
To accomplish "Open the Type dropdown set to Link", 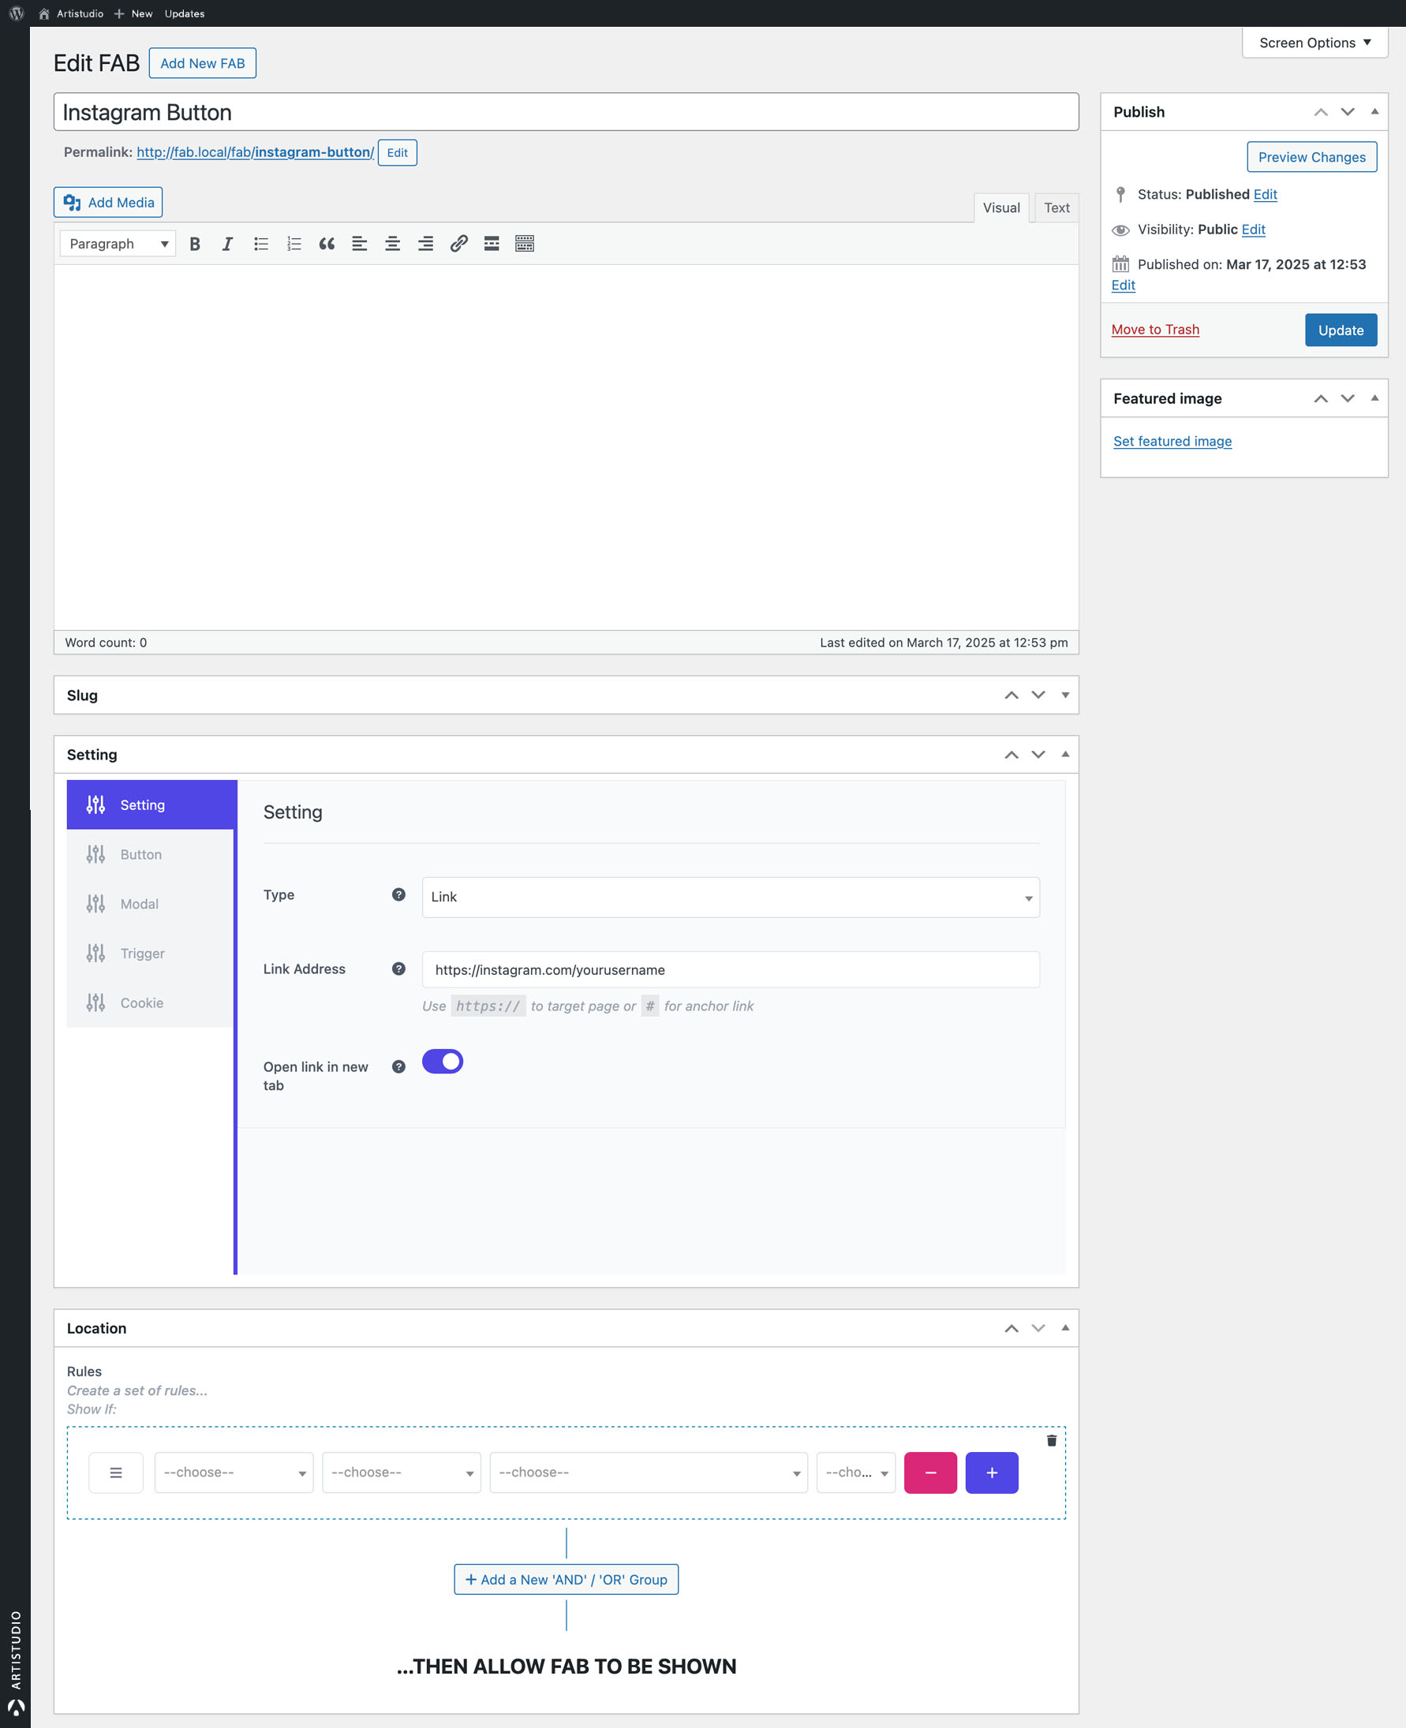I will [x=731, y=897].
